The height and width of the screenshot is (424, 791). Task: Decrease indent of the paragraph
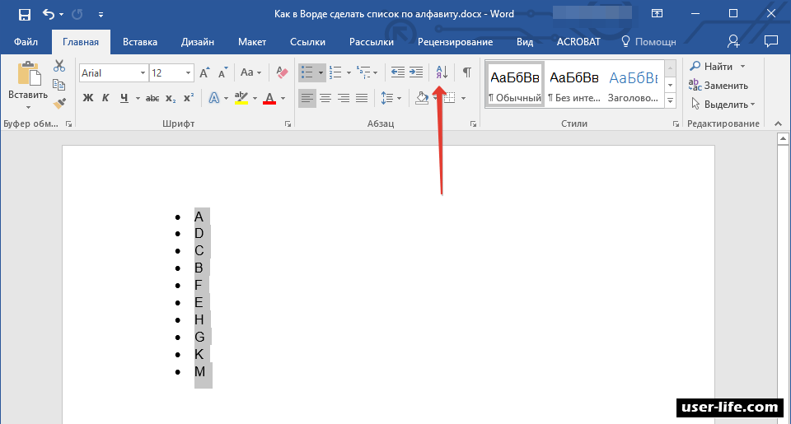tap(397, 72)
